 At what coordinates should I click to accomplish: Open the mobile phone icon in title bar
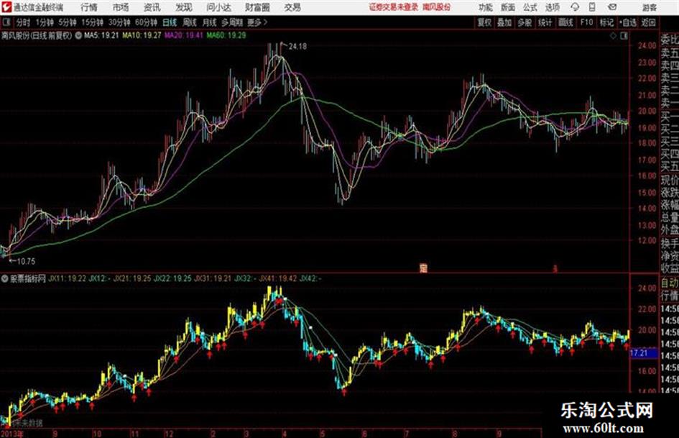coord(592,7)
